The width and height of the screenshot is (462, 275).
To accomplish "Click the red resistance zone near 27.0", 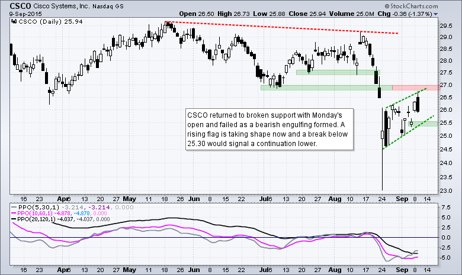I will [x=416, y=88].
